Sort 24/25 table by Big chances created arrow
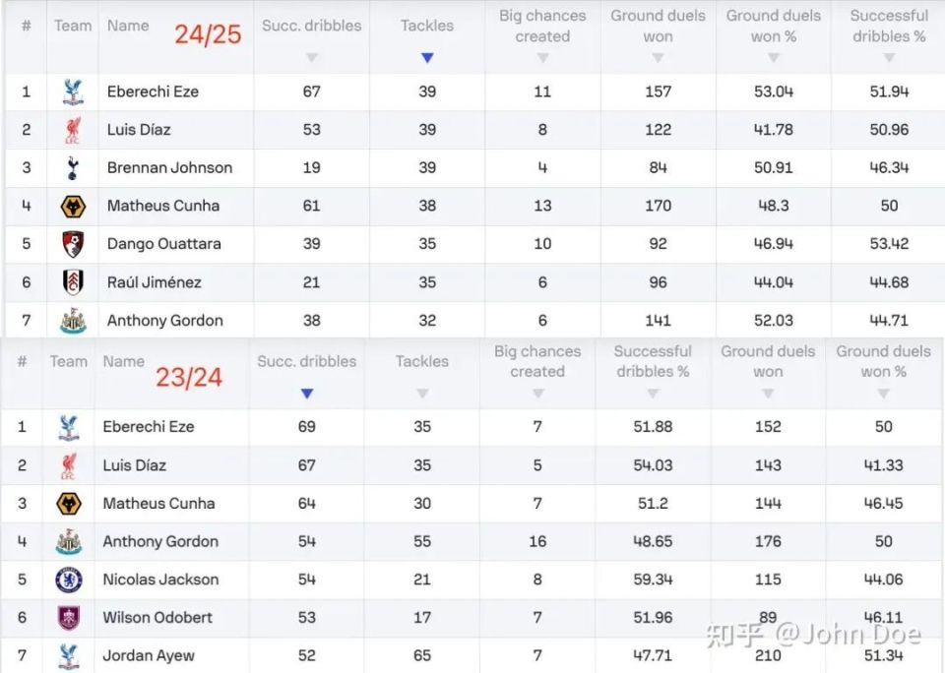 click(x=542, y=58)
